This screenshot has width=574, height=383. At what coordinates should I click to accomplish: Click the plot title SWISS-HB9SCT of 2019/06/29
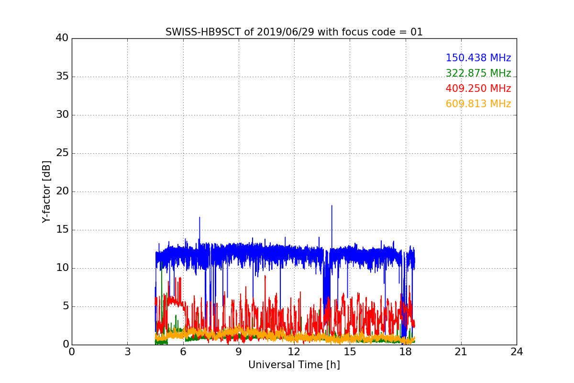[294, 32]
